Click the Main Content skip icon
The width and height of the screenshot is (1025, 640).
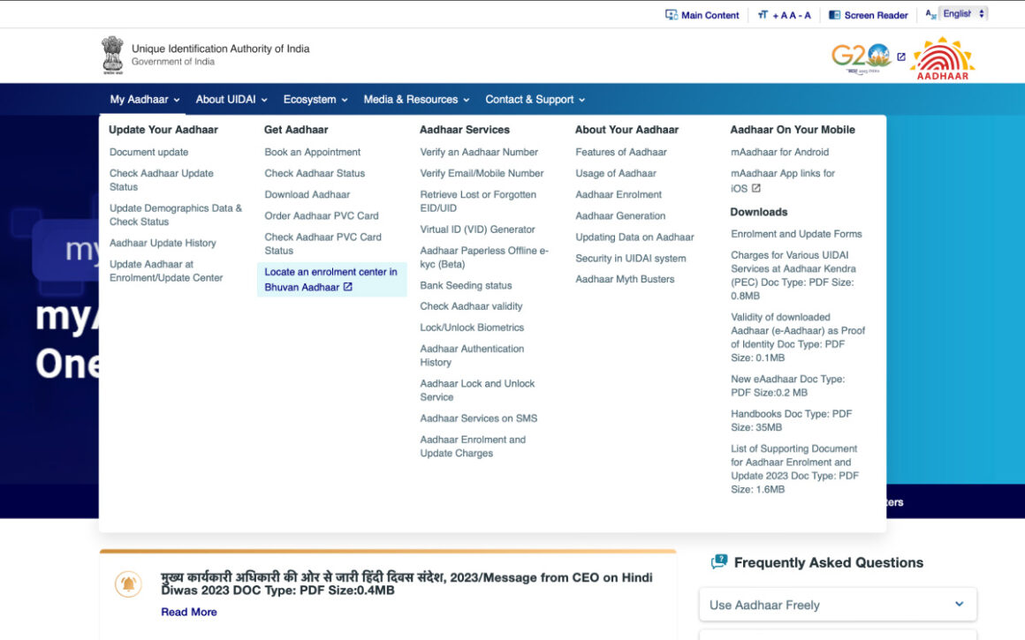[x=672, y=15]
